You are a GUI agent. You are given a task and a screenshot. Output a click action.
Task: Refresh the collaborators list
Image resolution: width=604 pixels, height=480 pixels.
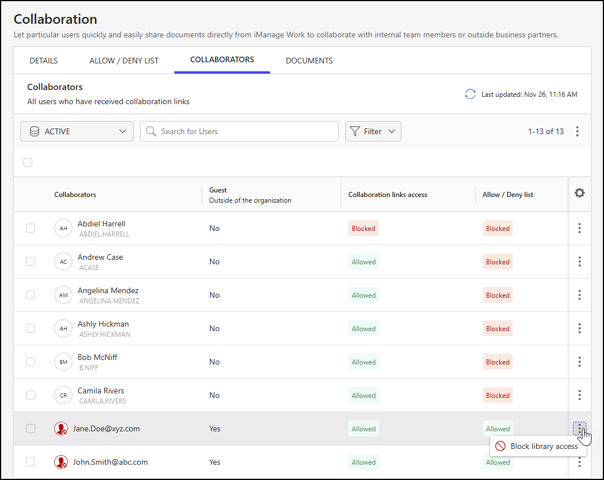coord(470,94)
